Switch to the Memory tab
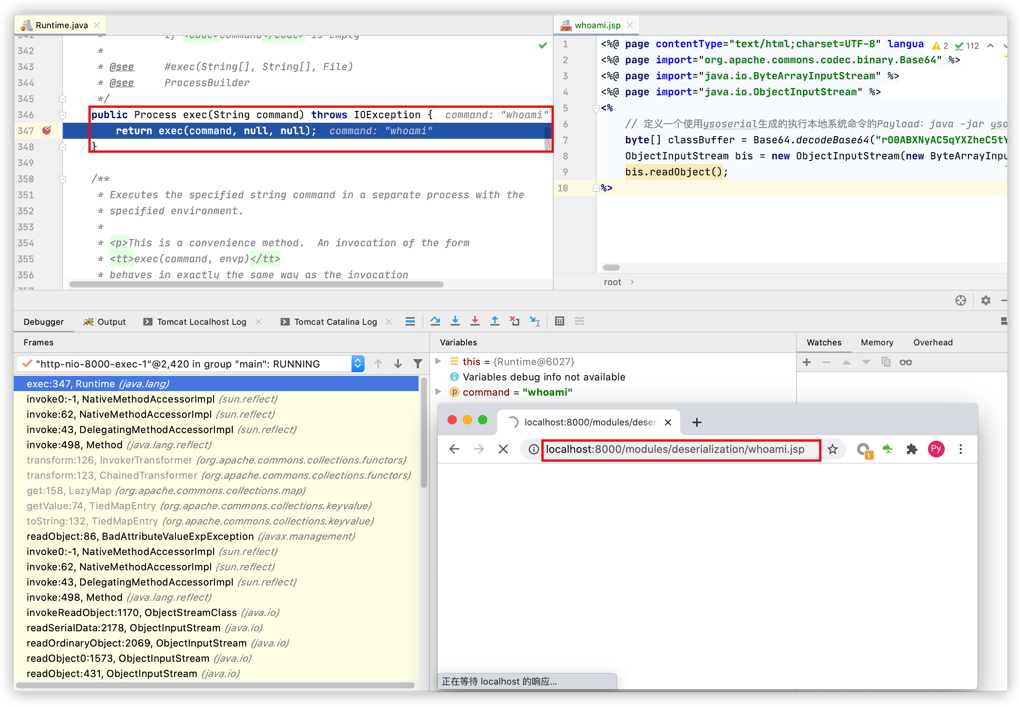The width and height of the screenshot is (1021, 706). pyautogui.click(x=877, y=342)
